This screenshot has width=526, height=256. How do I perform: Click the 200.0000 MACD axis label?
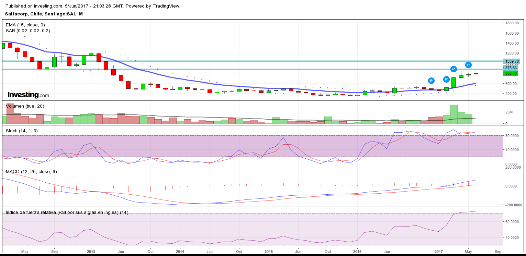513,168
